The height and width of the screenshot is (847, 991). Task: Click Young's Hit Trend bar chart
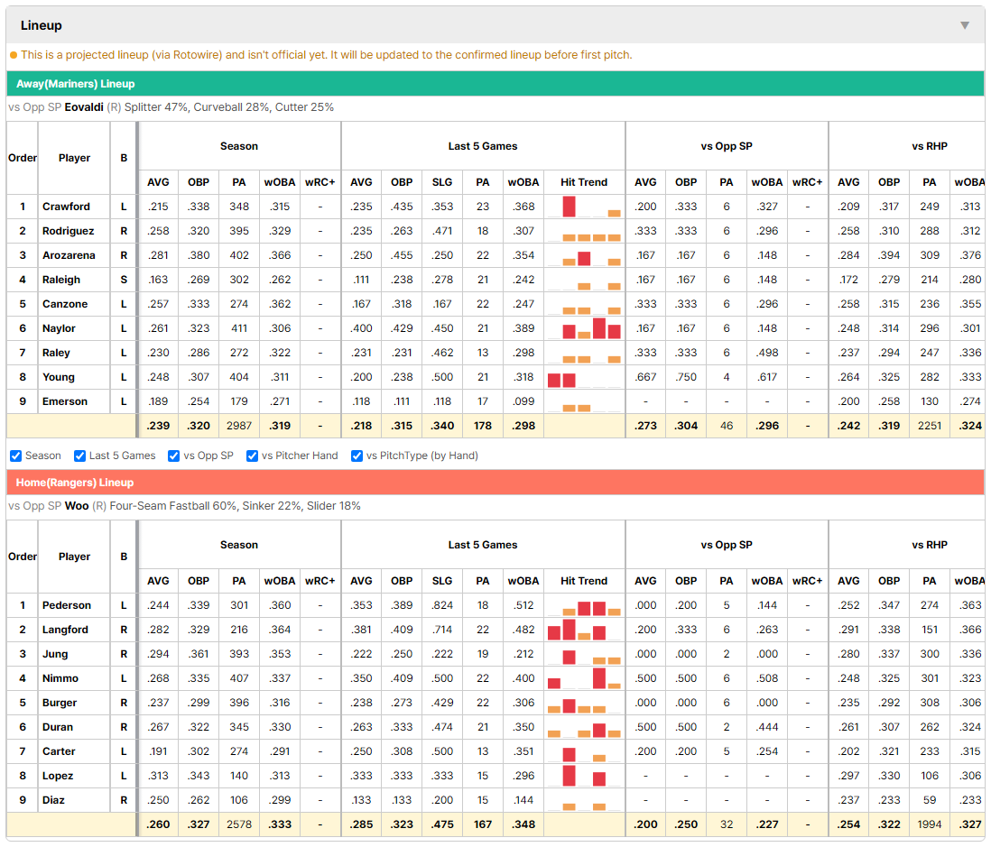point(584,377)
